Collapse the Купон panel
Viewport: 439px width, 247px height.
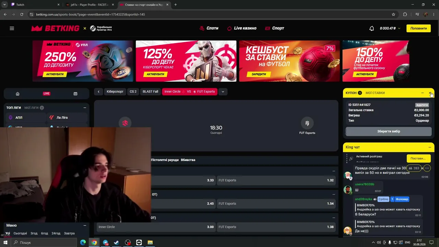[x=423, y=93]
